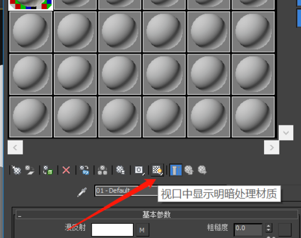Open the Get Material browser icon
301x238 pixels.
coord(16,170)
